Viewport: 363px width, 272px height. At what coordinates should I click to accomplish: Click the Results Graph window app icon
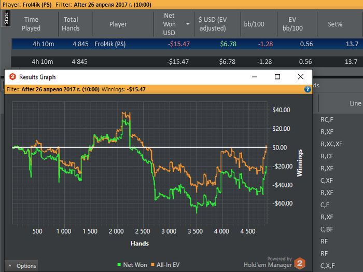12,77
